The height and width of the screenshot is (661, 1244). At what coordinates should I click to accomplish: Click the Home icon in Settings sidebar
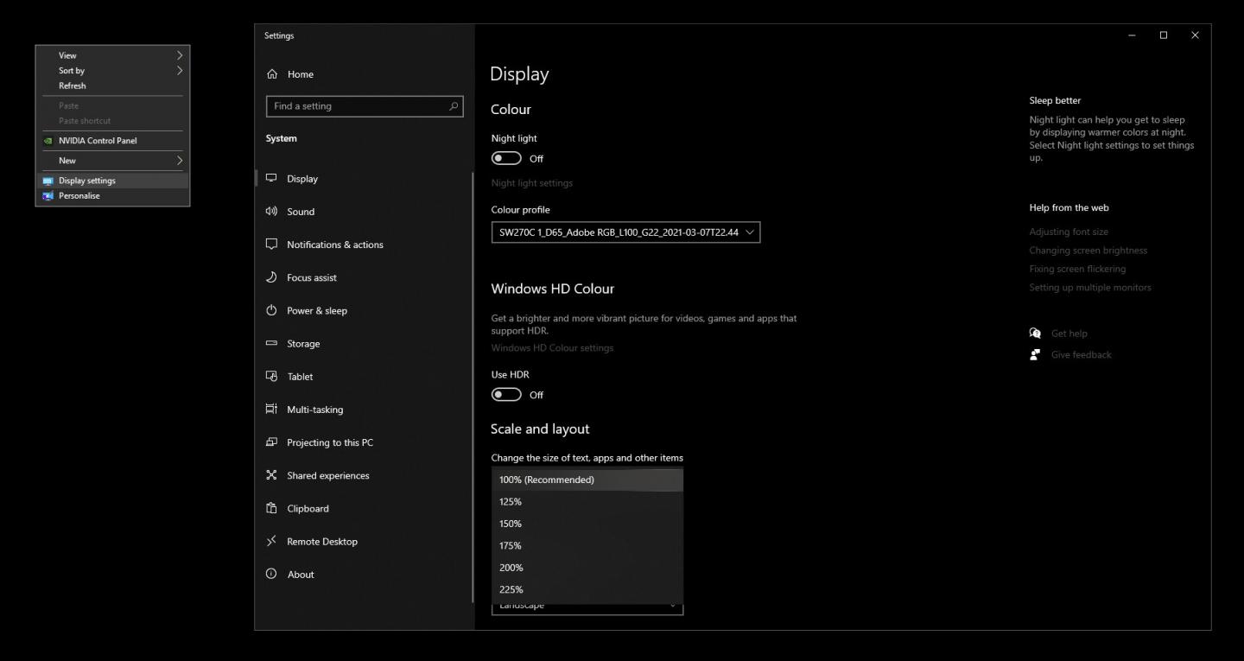tap(272, 74)
